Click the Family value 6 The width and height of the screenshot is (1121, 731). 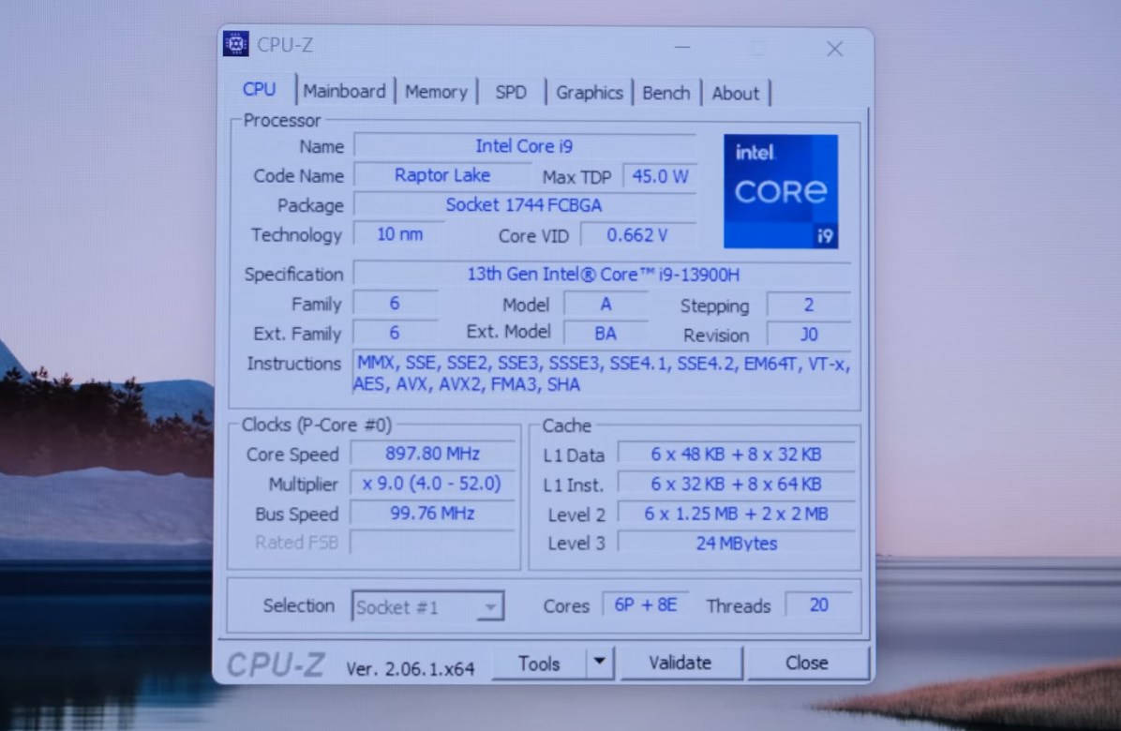pyautogui.click(x=395, y=304)
